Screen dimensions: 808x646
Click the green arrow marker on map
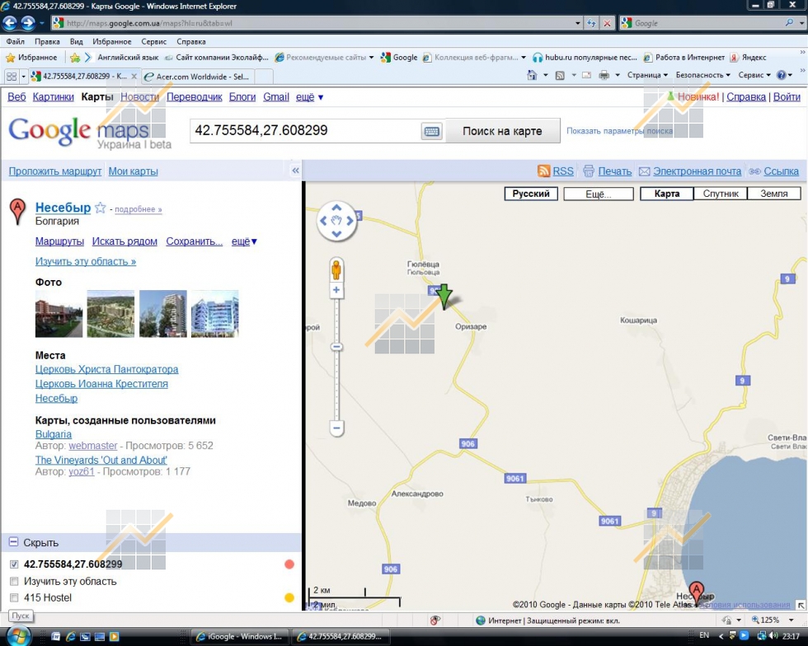pos(444,296)
